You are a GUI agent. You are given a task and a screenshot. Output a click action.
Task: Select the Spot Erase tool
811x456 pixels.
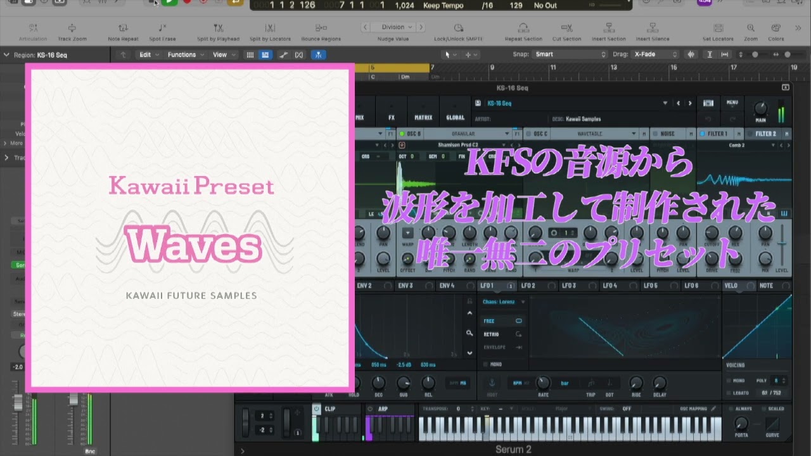(x=162, y=32)
